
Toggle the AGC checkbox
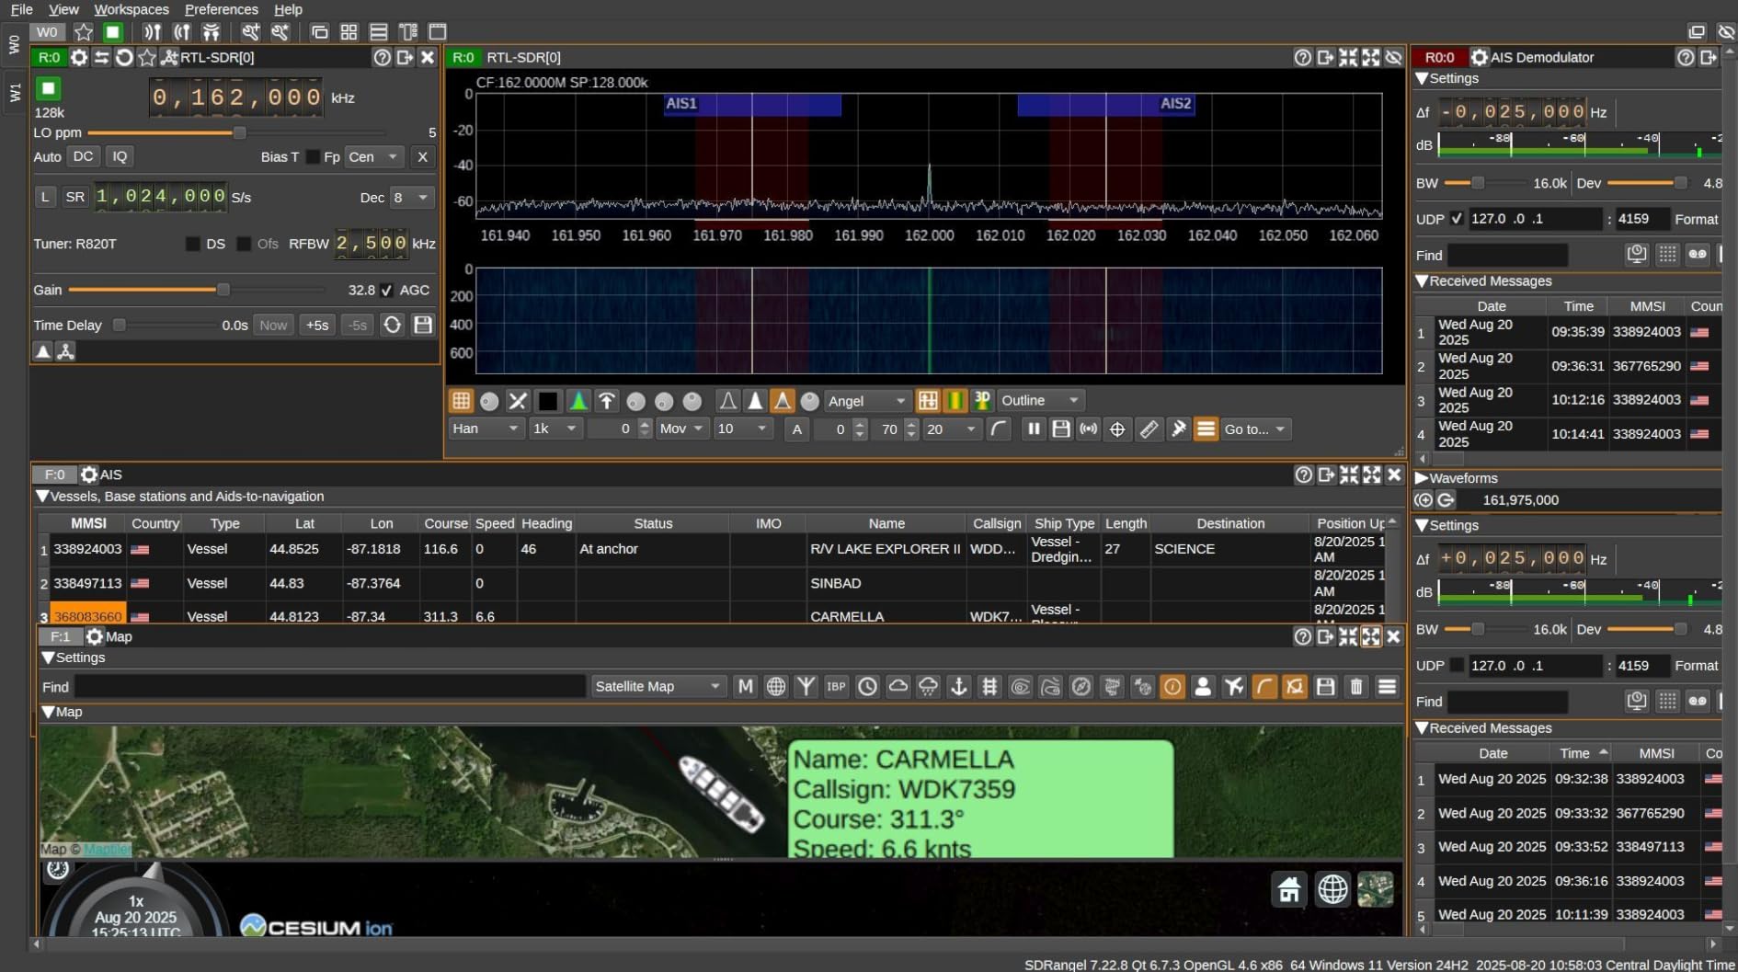[387, 291]
